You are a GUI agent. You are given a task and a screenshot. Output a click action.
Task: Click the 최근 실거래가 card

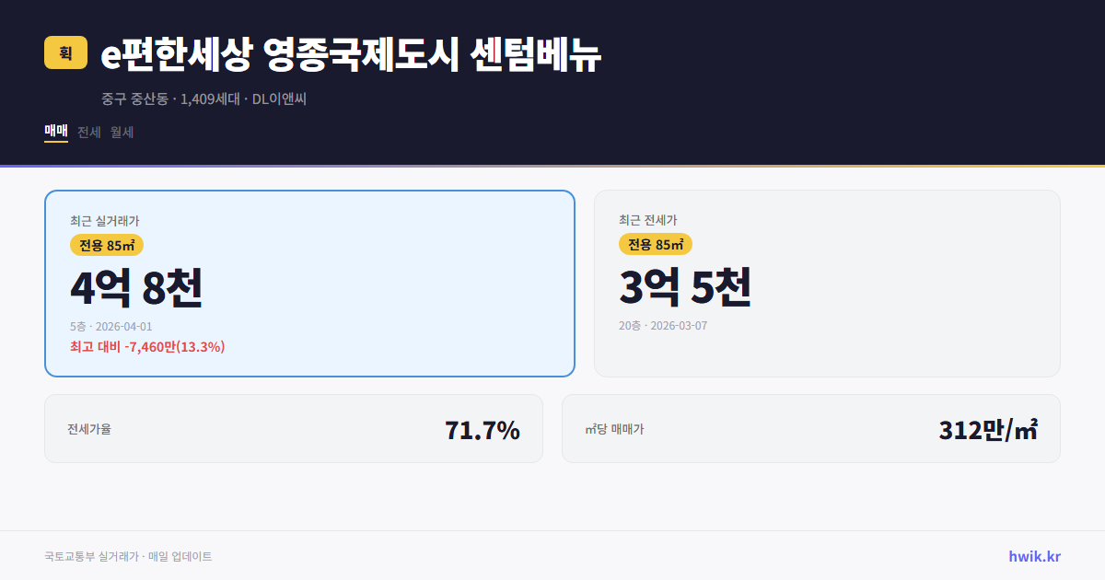(309, 284)
